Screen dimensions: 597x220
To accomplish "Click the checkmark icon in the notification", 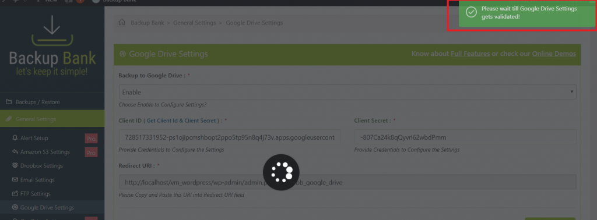I will pyautogui.click(x=471, y=13).
